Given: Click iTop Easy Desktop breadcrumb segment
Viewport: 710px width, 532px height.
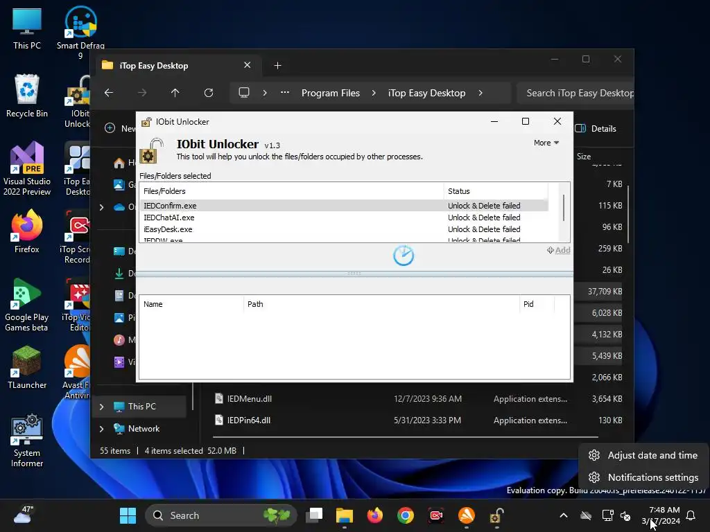Looking at the screenshot, I should tap(426, 93).
